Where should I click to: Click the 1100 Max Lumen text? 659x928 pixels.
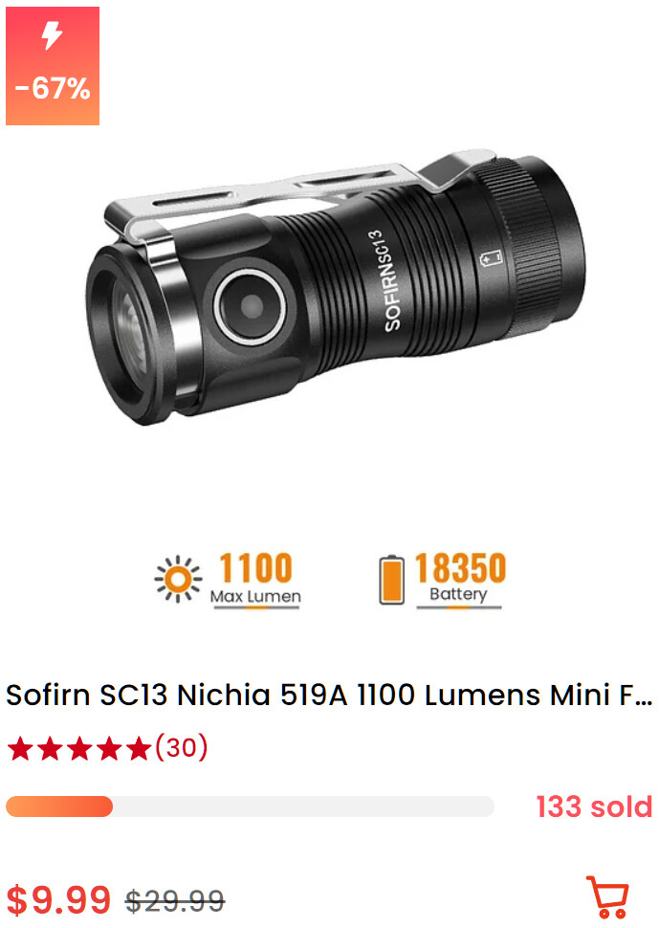(x=255, y=579)
